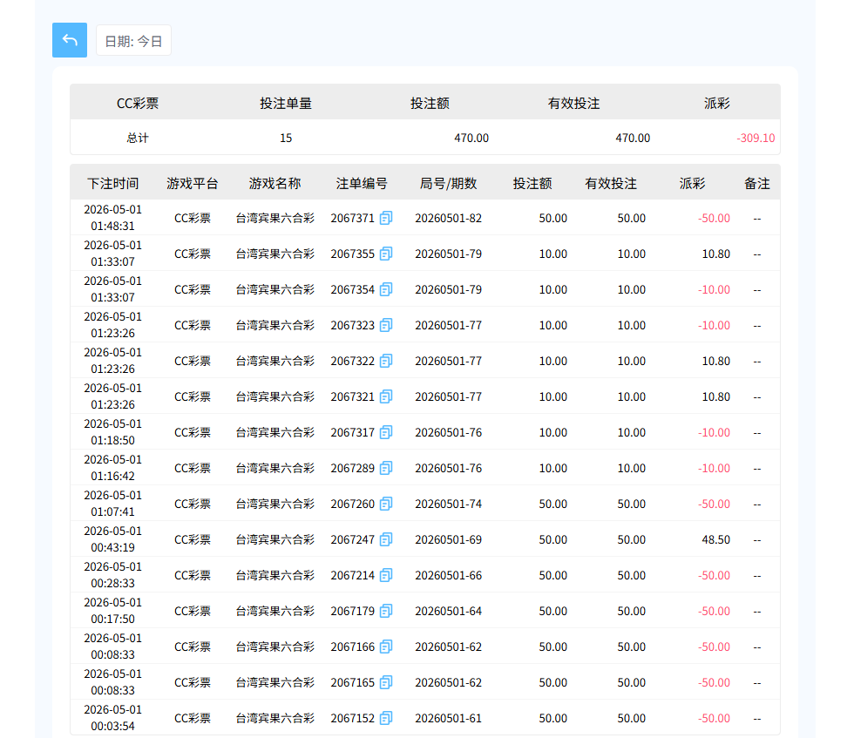Click the 下注时间 column header
854x738 pixels.
tap(112, 184)
